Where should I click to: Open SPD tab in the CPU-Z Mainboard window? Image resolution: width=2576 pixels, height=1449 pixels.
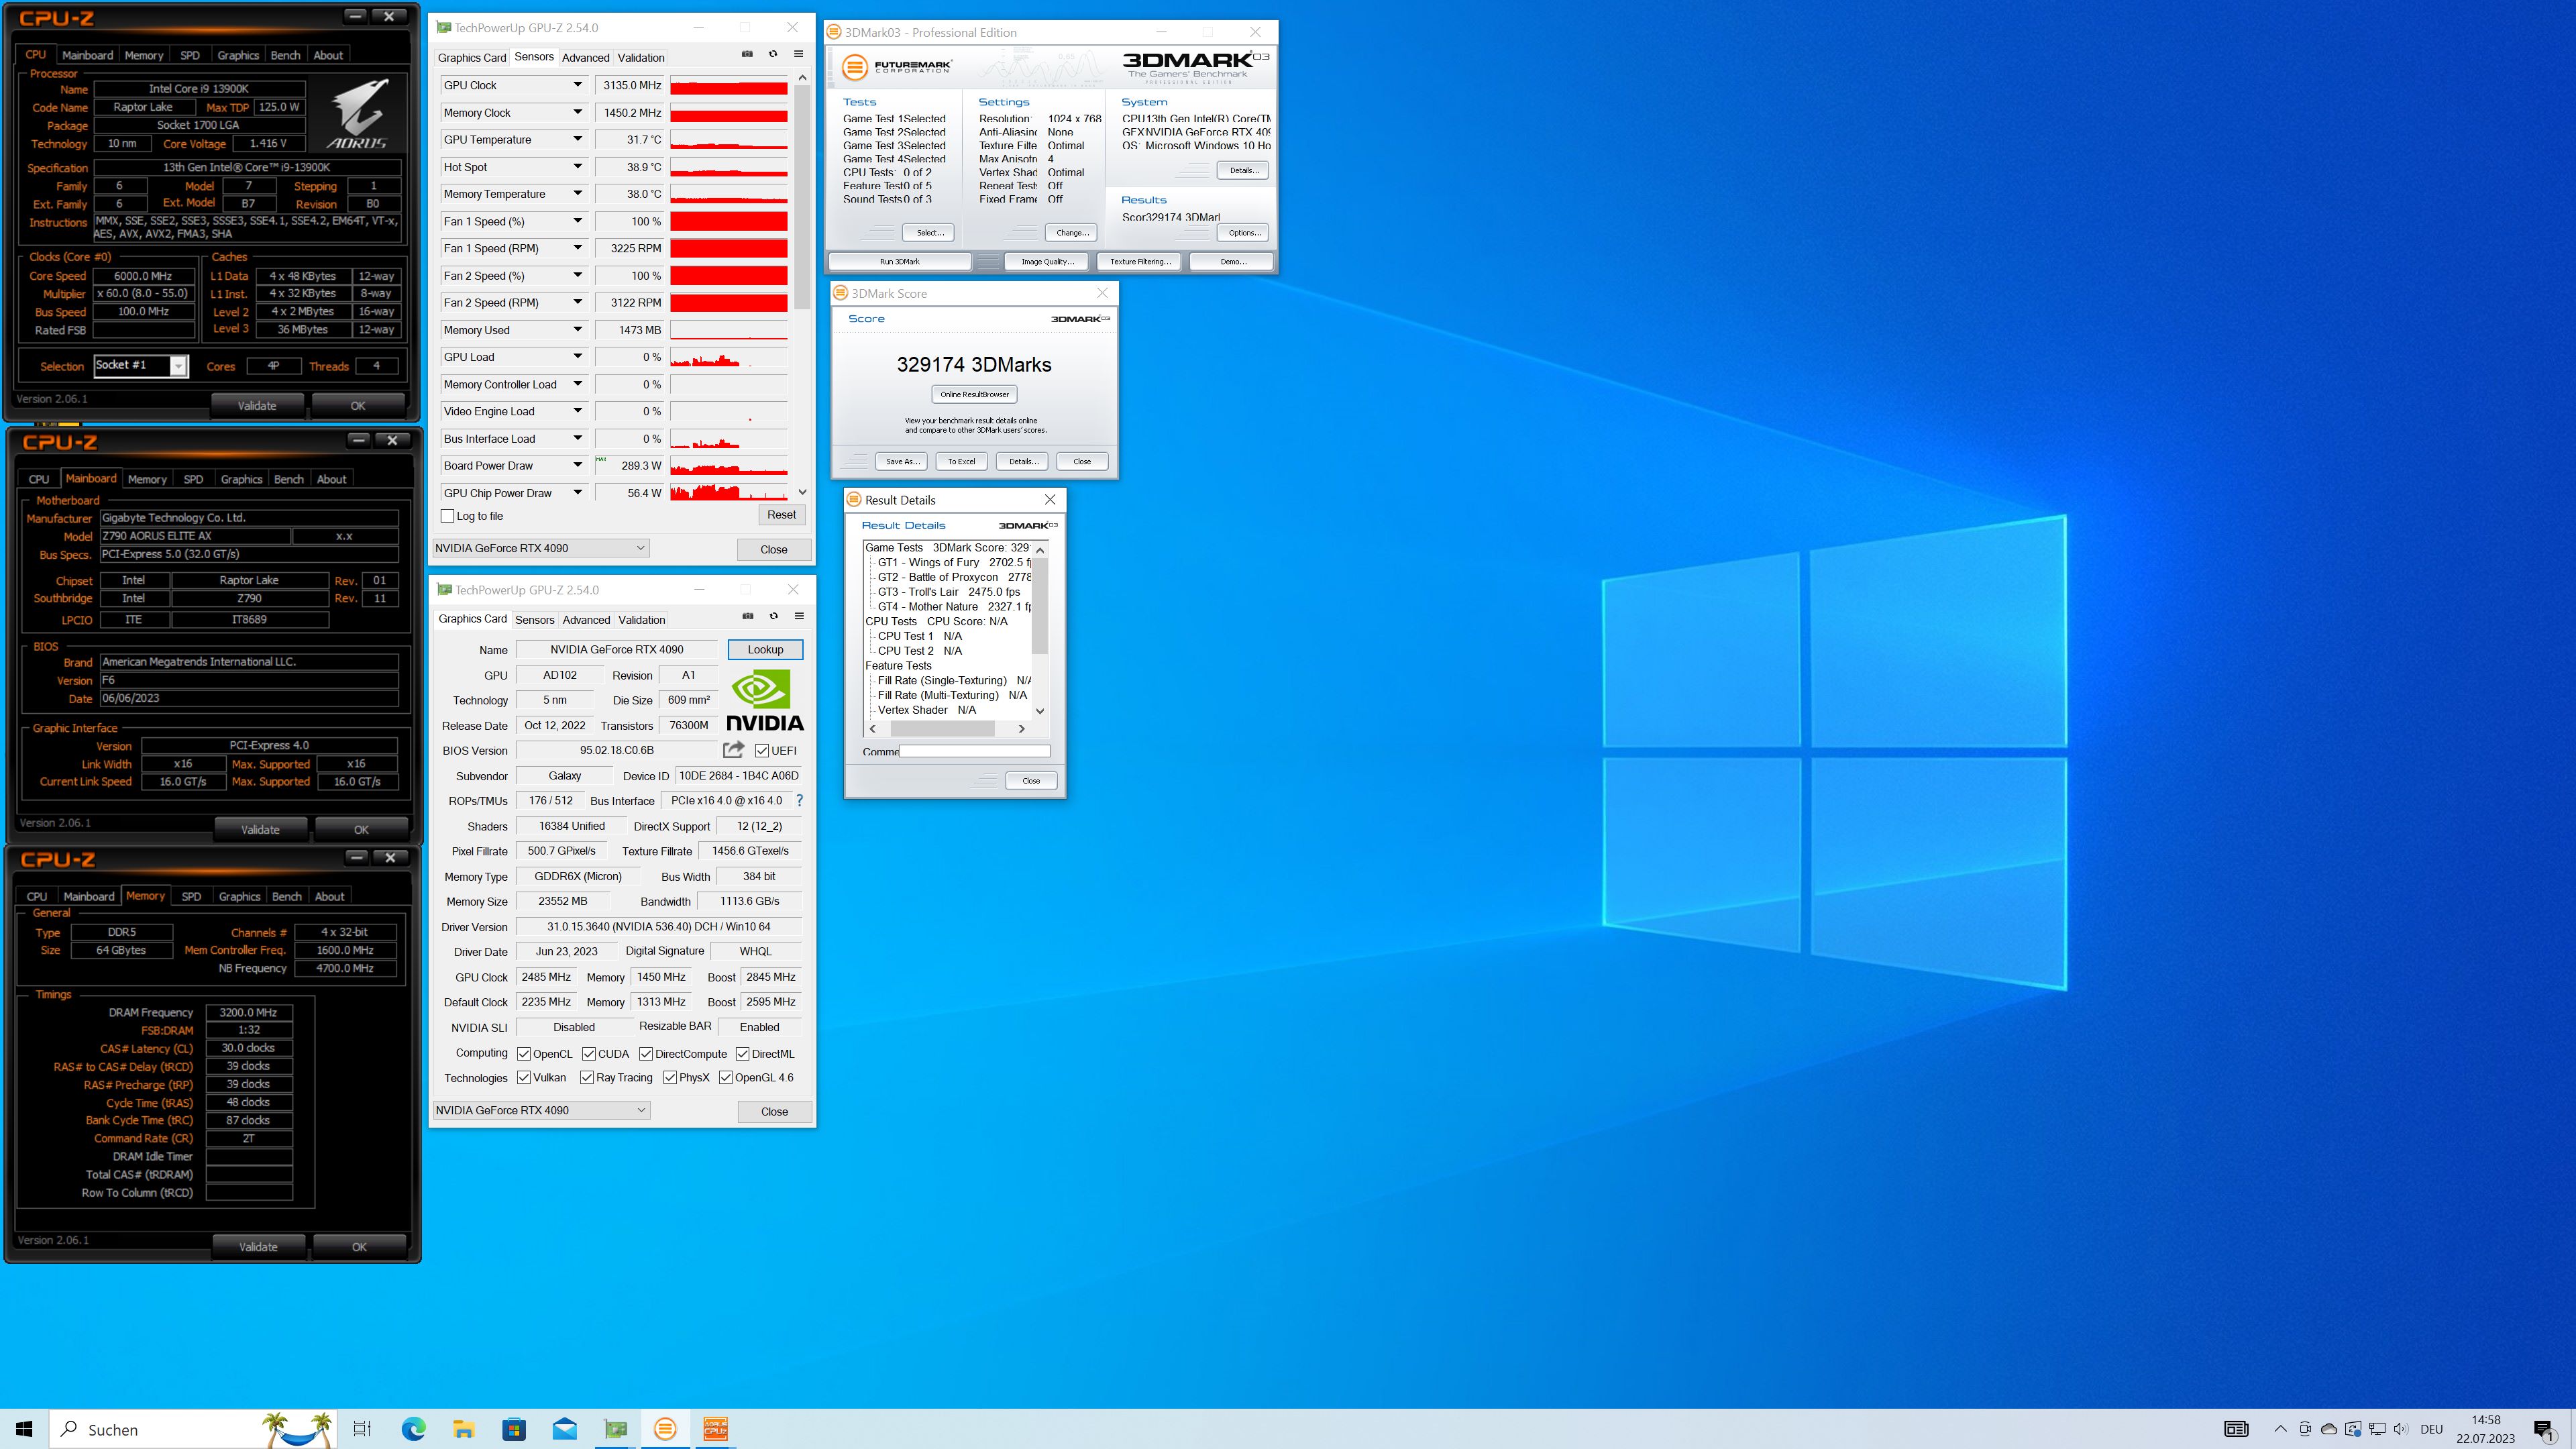point(193,479)
